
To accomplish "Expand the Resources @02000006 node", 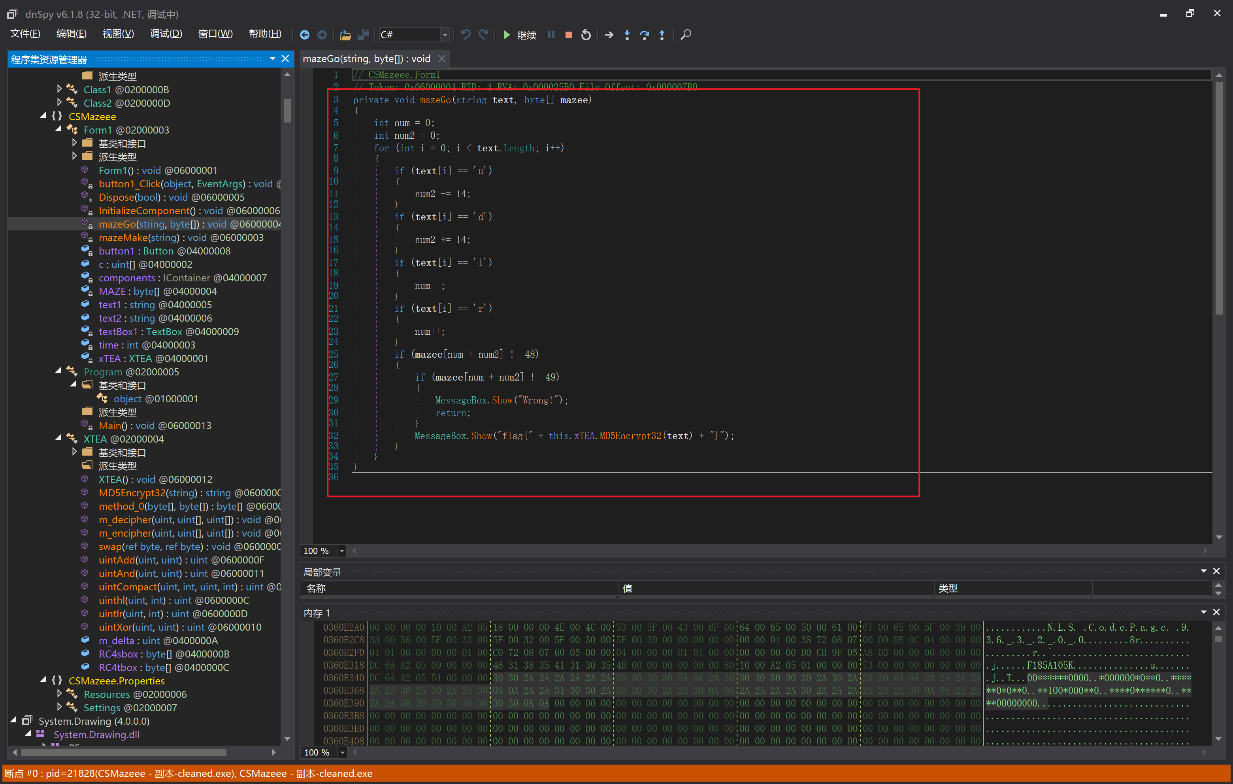I will click(59, 694).
